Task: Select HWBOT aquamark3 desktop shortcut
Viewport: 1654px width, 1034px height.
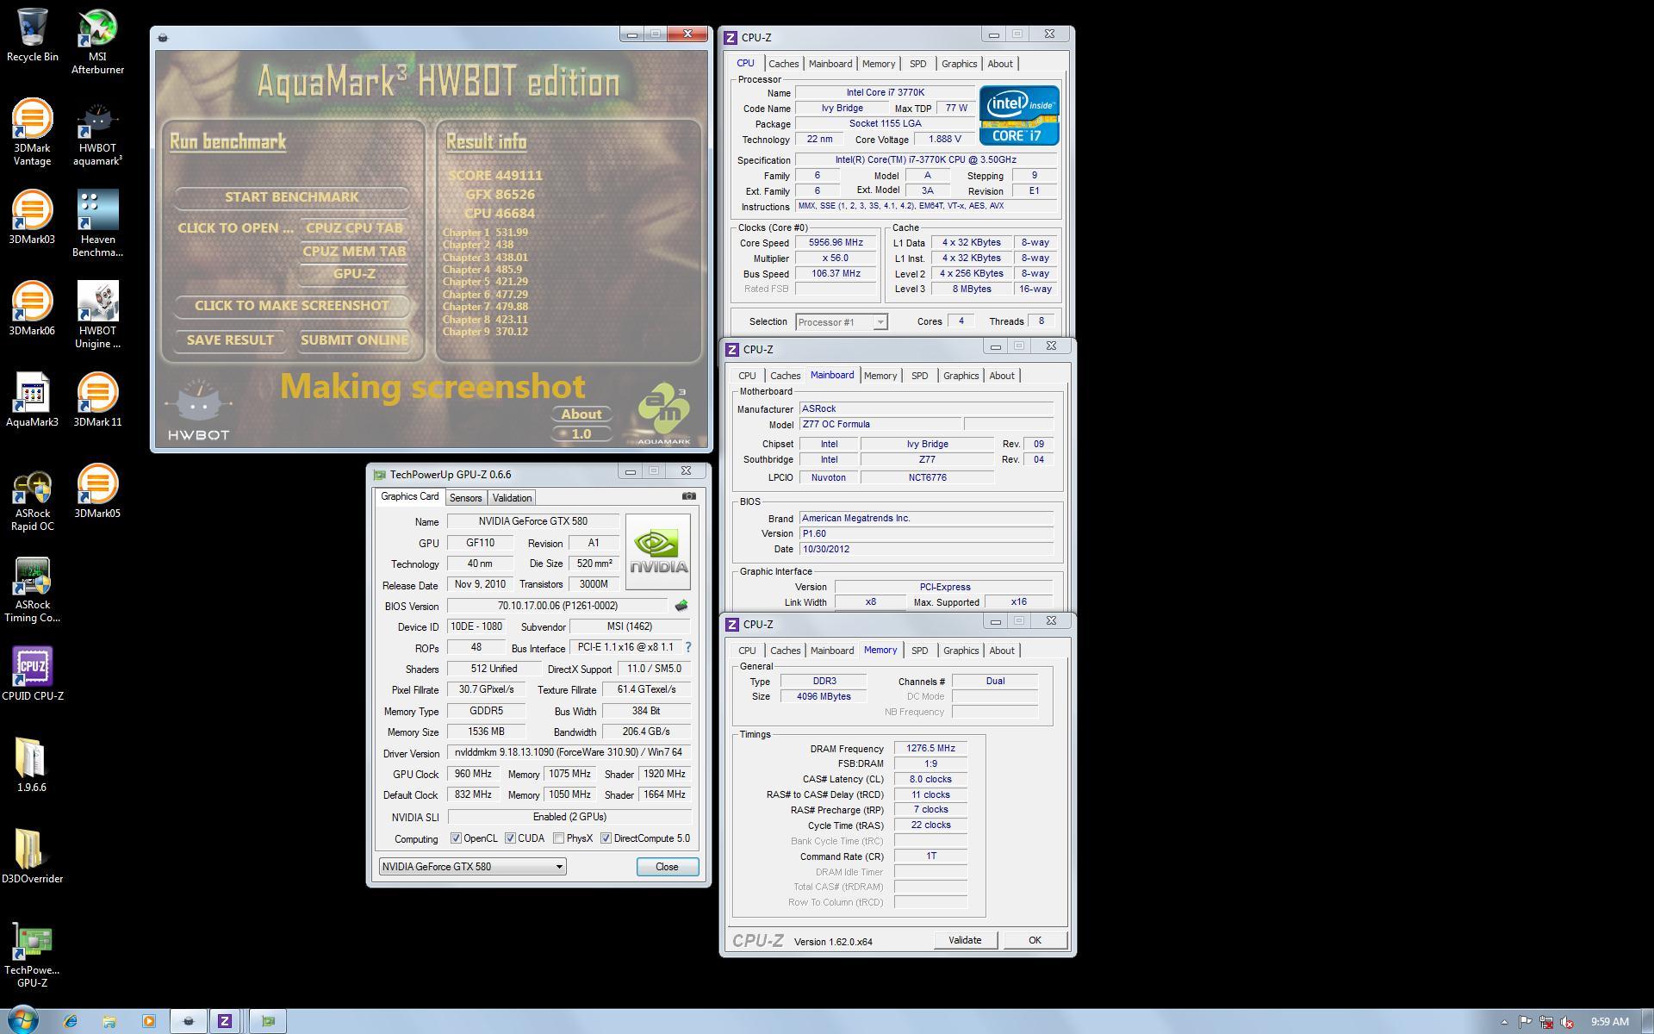Action: coord(97,133)
